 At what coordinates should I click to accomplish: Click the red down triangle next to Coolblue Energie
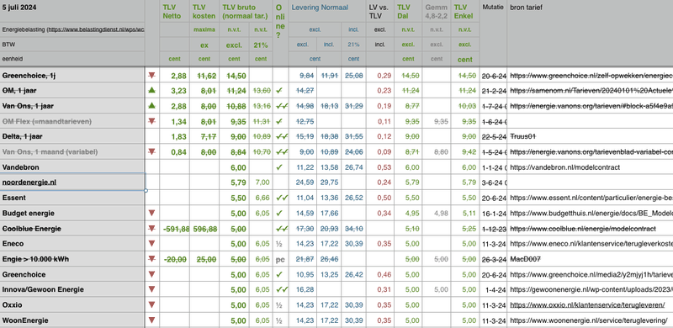click(x=151, y=229)
